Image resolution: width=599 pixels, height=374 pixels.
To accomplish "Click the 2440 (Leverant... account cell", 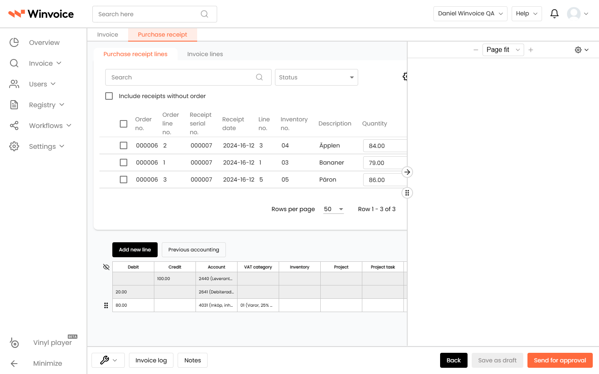I will pos(216,279).
